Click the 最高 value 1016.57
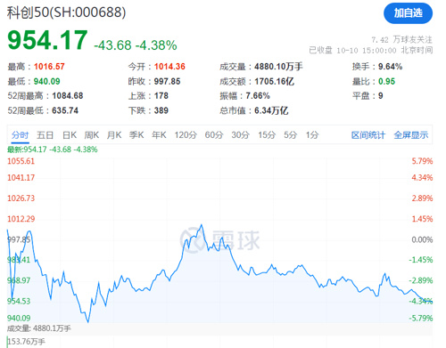The image size is (446, 348). tap(49, 67)
